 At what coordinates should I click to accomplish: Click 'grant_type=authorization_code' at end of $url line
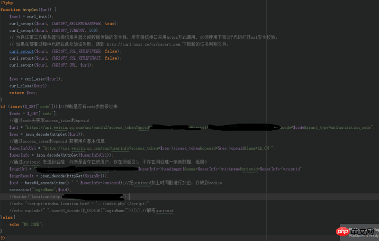coord(339,127)
